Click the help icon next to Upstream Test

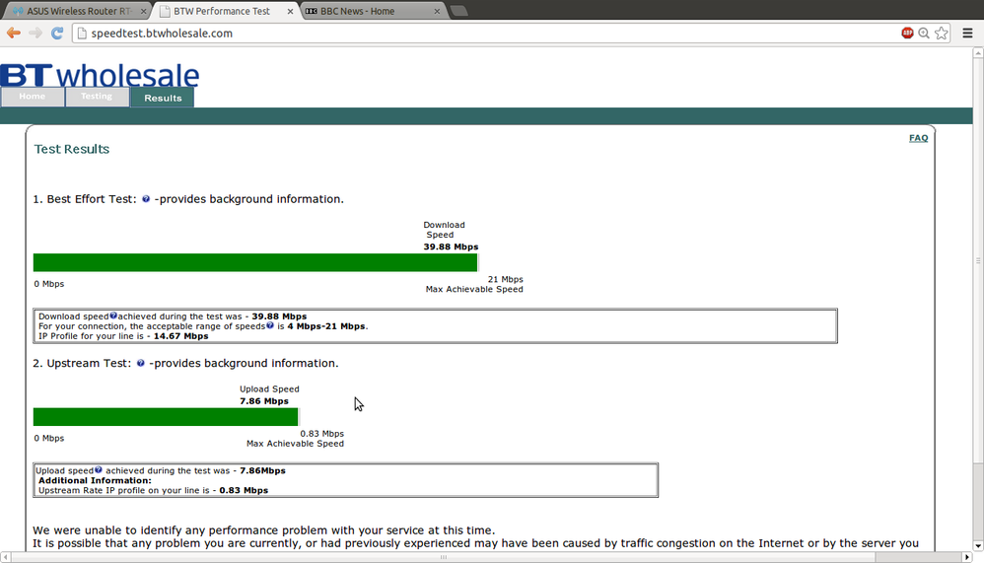click(x=141, y=363)
